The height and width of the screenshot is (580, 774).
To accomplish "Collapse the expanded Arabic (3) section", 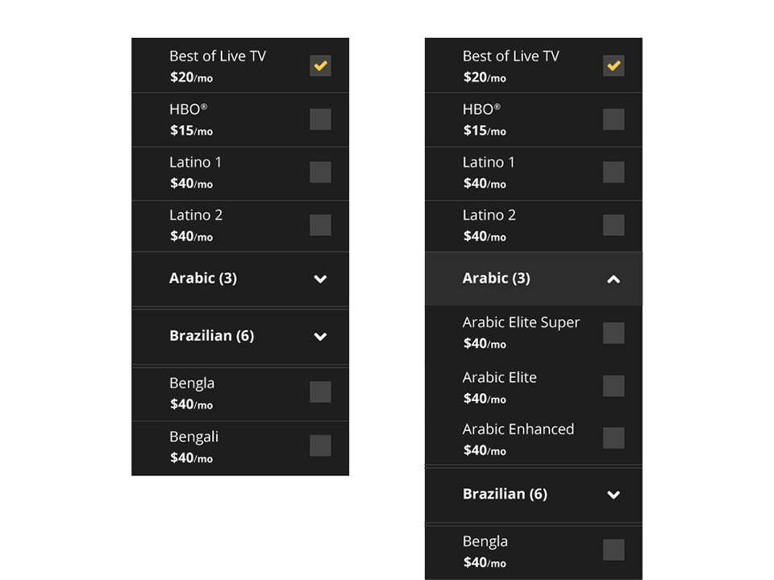I will (x=614, y=279).
